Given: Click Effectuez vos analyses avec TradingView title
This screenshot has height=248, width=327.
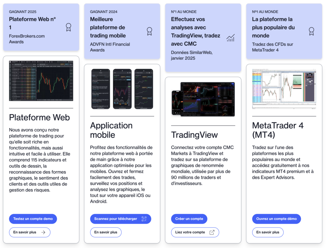Looking at the screenshot, I should click(x=196, y=32).
